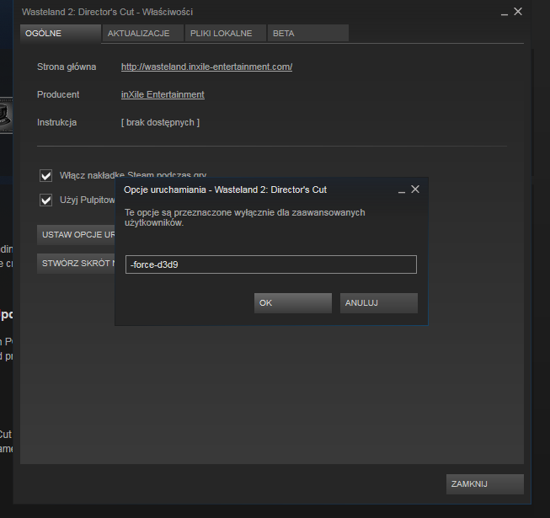Image resolution: width=550 pixels, height=518 pixels.
Task: Switch to the AKTUALIZACJE tab
Action: coord(139,34)
